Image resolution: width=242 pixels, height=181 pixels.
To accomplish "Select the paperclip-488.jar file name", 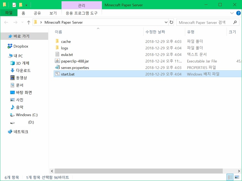I will click(75, 61).
